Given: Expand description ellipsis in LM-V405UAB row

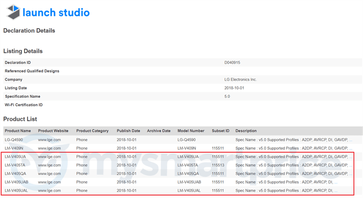Looking at the screenshot, I should (336, 183).
